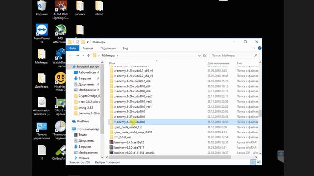Switch to large icons view layout icon
314x176 pixels.
tap(259, 162)
